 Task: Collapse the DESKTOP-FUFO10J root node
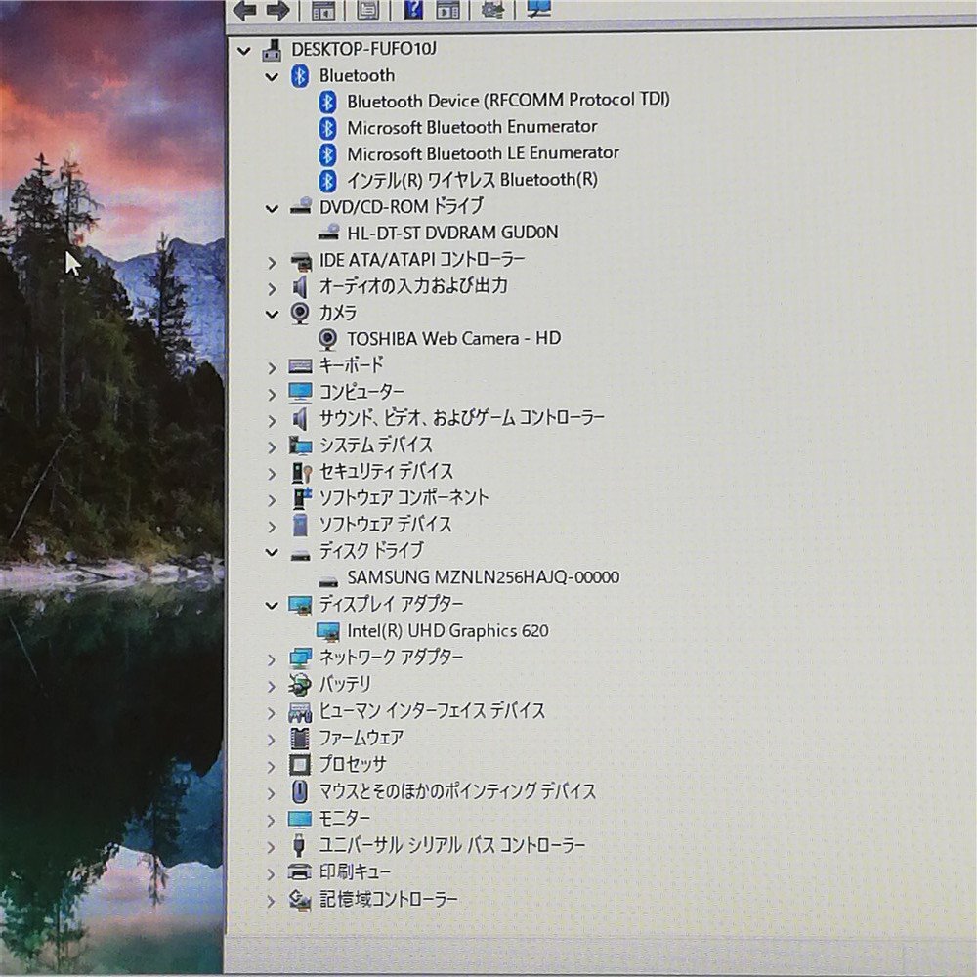coord(243,51)
